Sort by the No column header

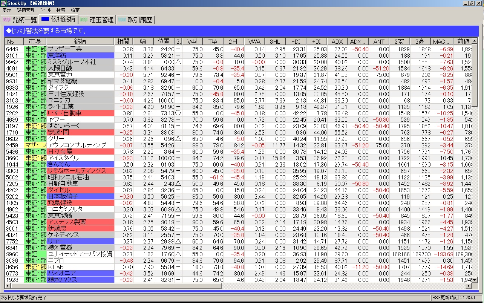coord(14,41)
